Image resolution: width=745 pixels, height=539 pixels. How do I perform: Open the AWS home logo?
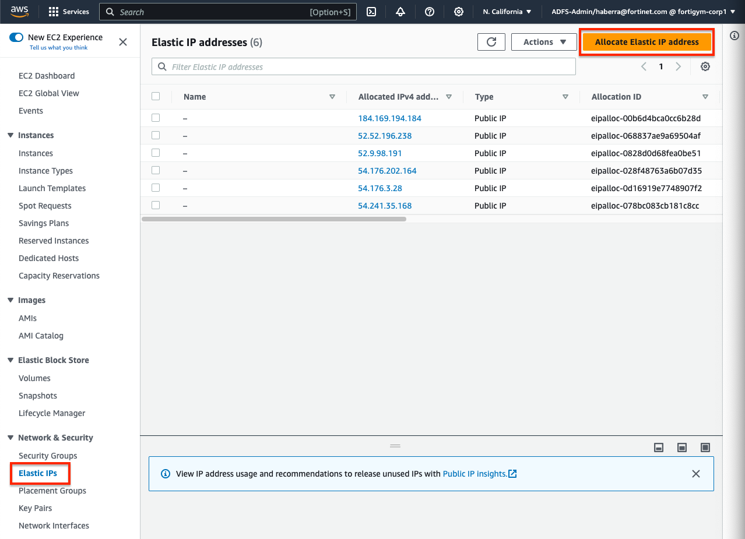tap(19, 12)
